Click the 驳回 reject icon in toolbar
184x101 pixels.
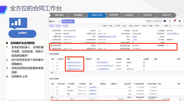(x=122, y=26)
